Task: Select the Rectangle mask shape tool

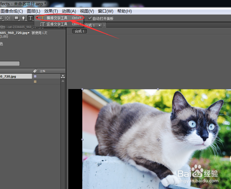Action: pos(17,18)
